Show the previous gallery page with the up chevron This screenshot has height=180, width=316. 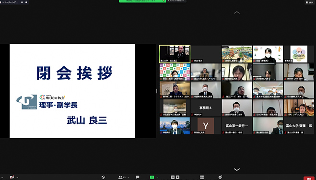pyautogui.click(x=236, y=12)
